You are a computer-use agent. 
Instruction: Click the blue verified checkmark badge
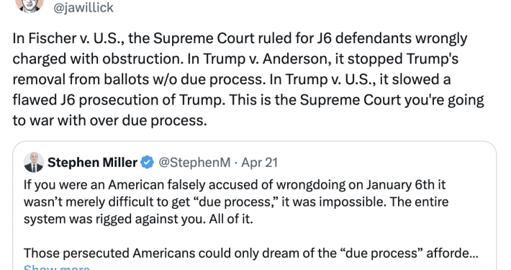pyautogui.click(x=148, y=163)
